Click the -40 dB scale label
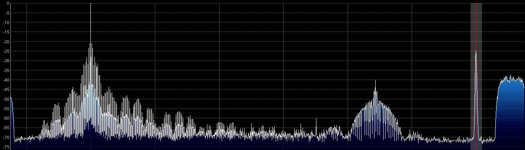 tap(7, 80)
